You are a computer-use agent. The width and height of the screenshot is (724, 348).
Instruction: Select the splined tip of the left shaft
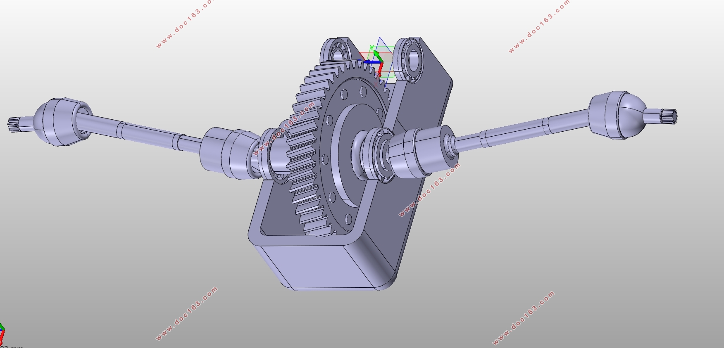pyautogui.click(x=14, y=124)
